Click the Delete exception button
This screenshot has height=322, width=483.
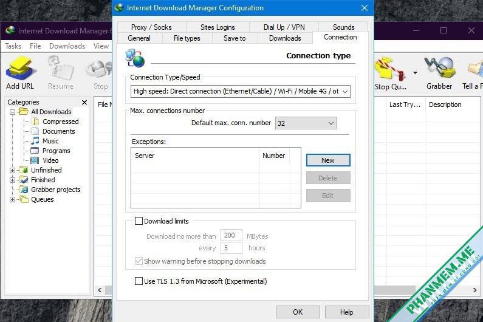(328, 178)
